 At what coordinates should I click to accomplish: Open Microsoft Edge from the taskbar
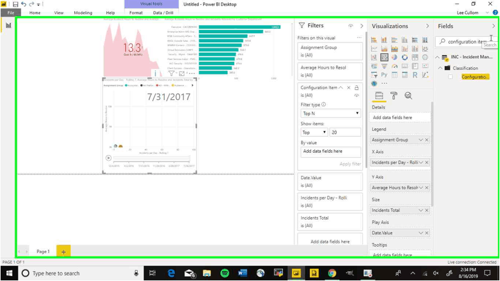point(171,274)
